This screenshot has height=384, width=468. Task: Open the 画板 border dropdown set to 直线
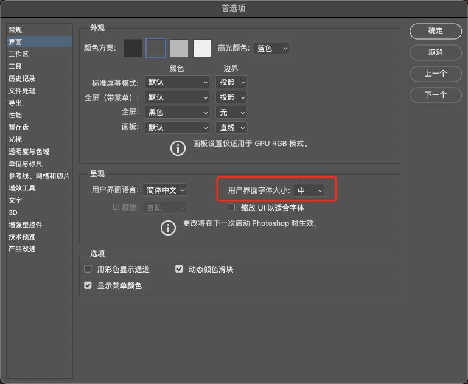click(x=231, y=128)
